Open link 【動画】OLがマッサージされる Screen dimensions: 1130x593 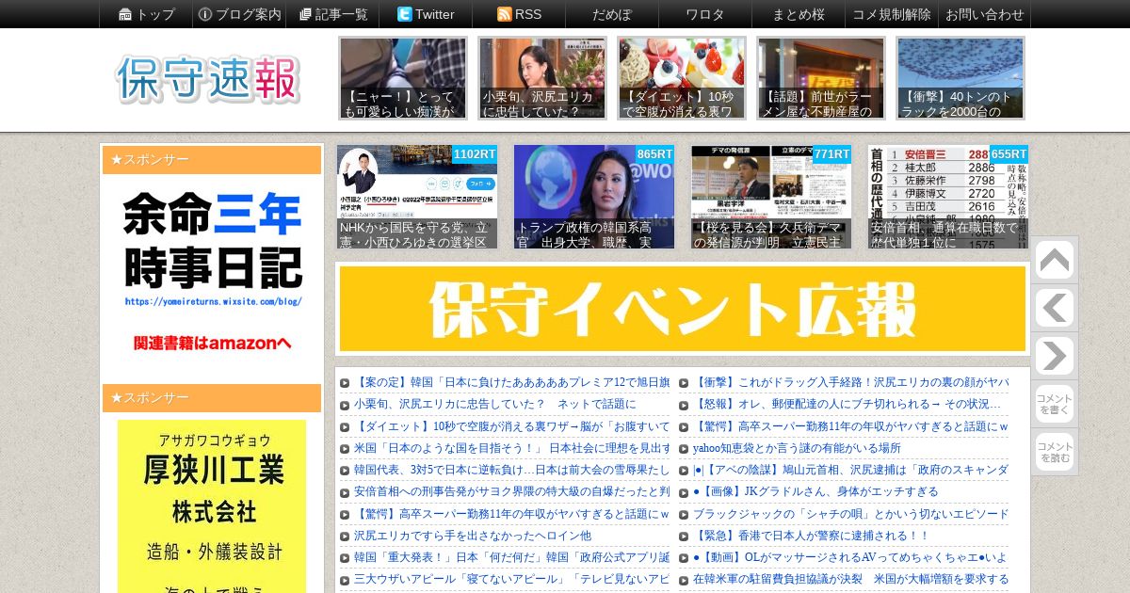tap(850, 557)
